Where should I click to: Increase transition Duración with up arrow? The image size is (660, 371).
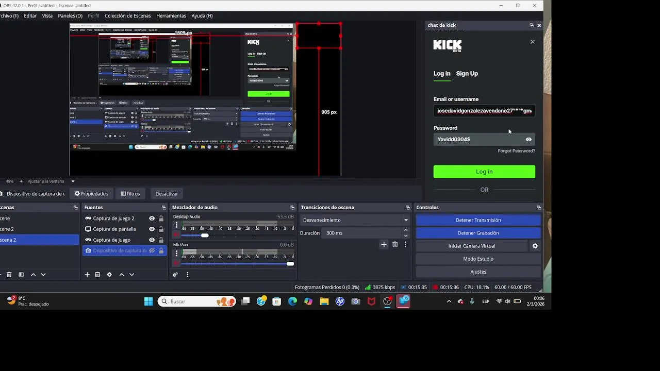406,230
